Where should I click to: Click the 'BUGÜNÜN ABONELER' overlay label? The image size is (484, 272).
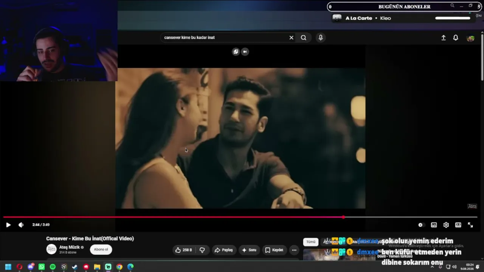[x=404, y=6]
